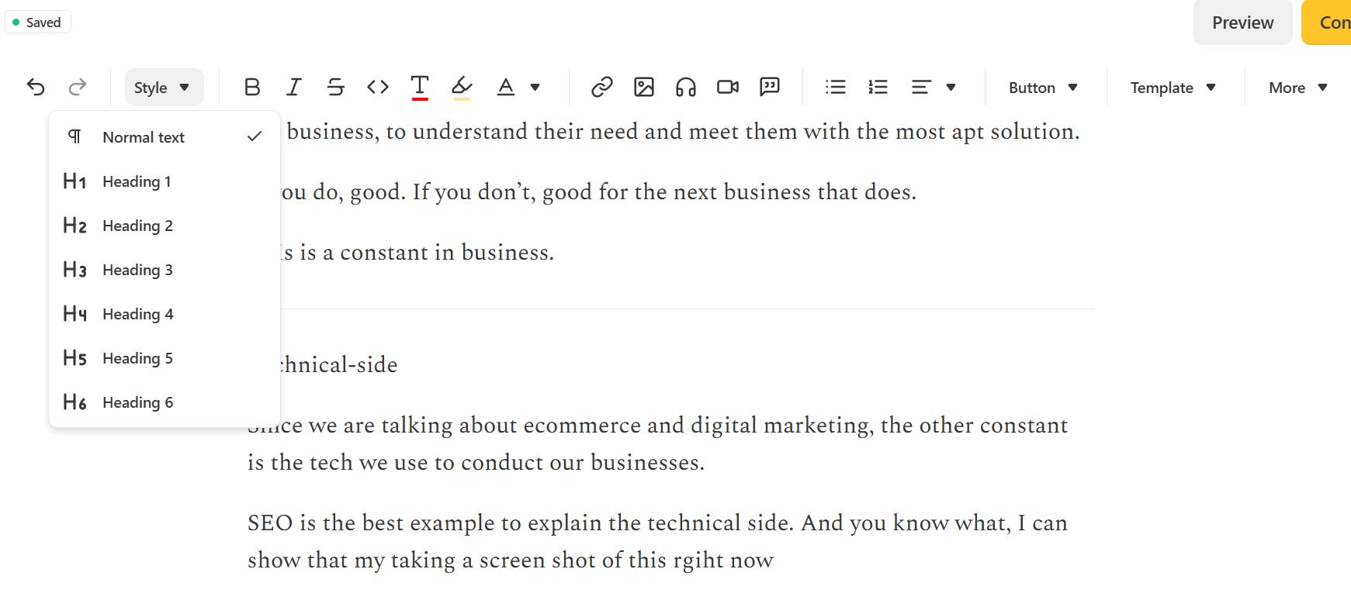Toggle bold formatting
The height and width of the screenshot is (607, 1351).
click(251, 87)
